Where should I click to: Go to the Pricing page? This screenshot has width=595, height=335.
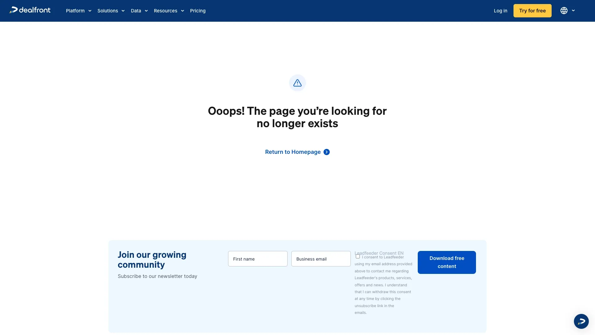coord(198,11)
